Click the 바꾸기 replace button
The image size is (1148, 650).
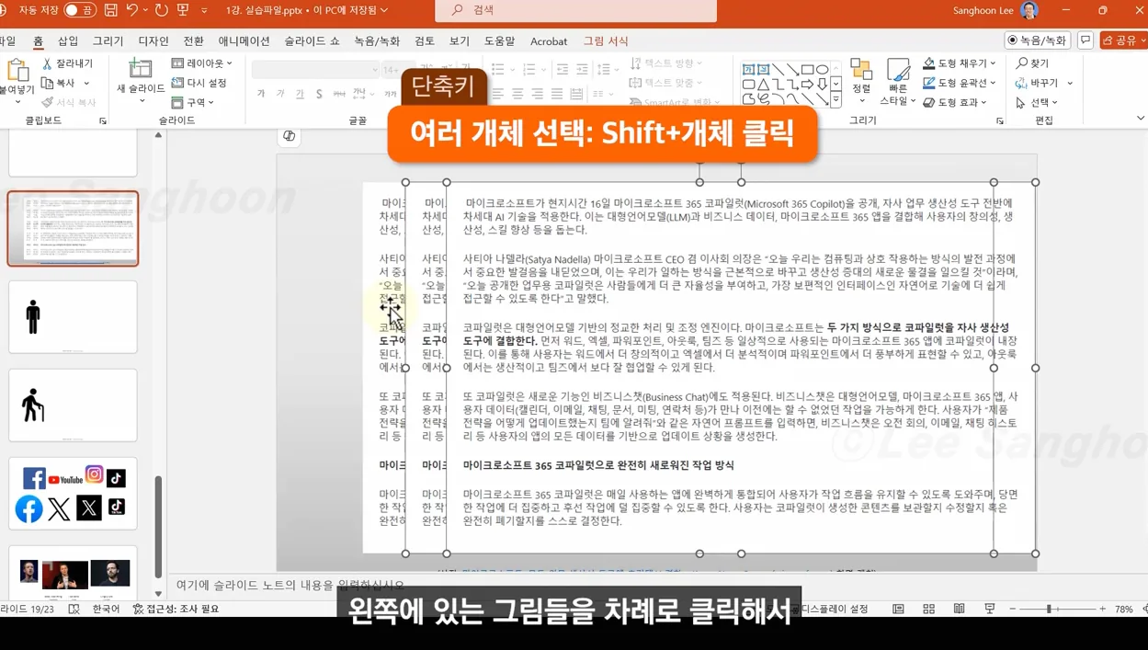click(x=1037, y=83)
